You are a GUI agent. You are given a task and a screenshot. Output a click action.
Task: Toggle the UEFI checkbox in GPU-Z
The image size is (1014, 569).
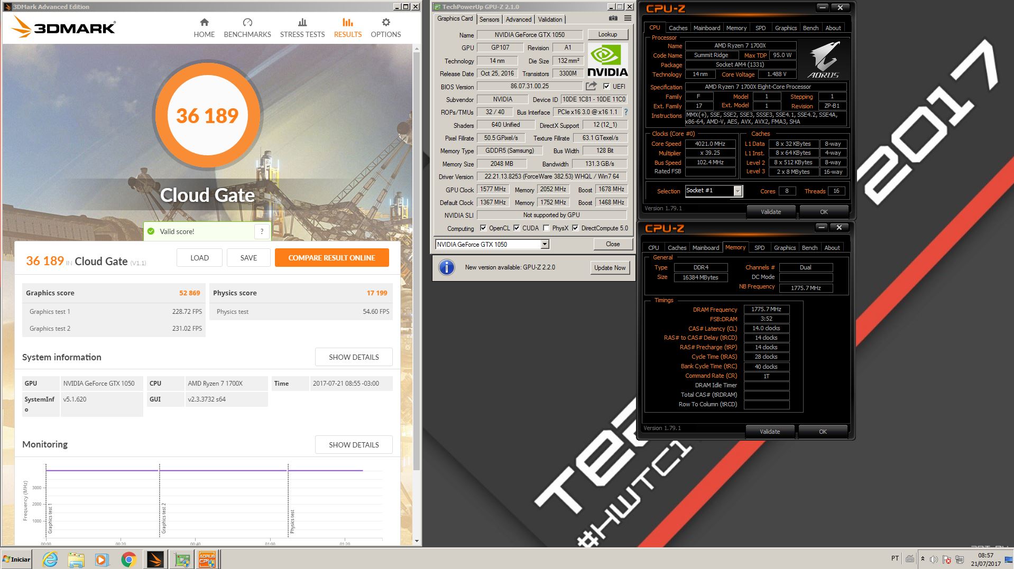click(606, 87)
